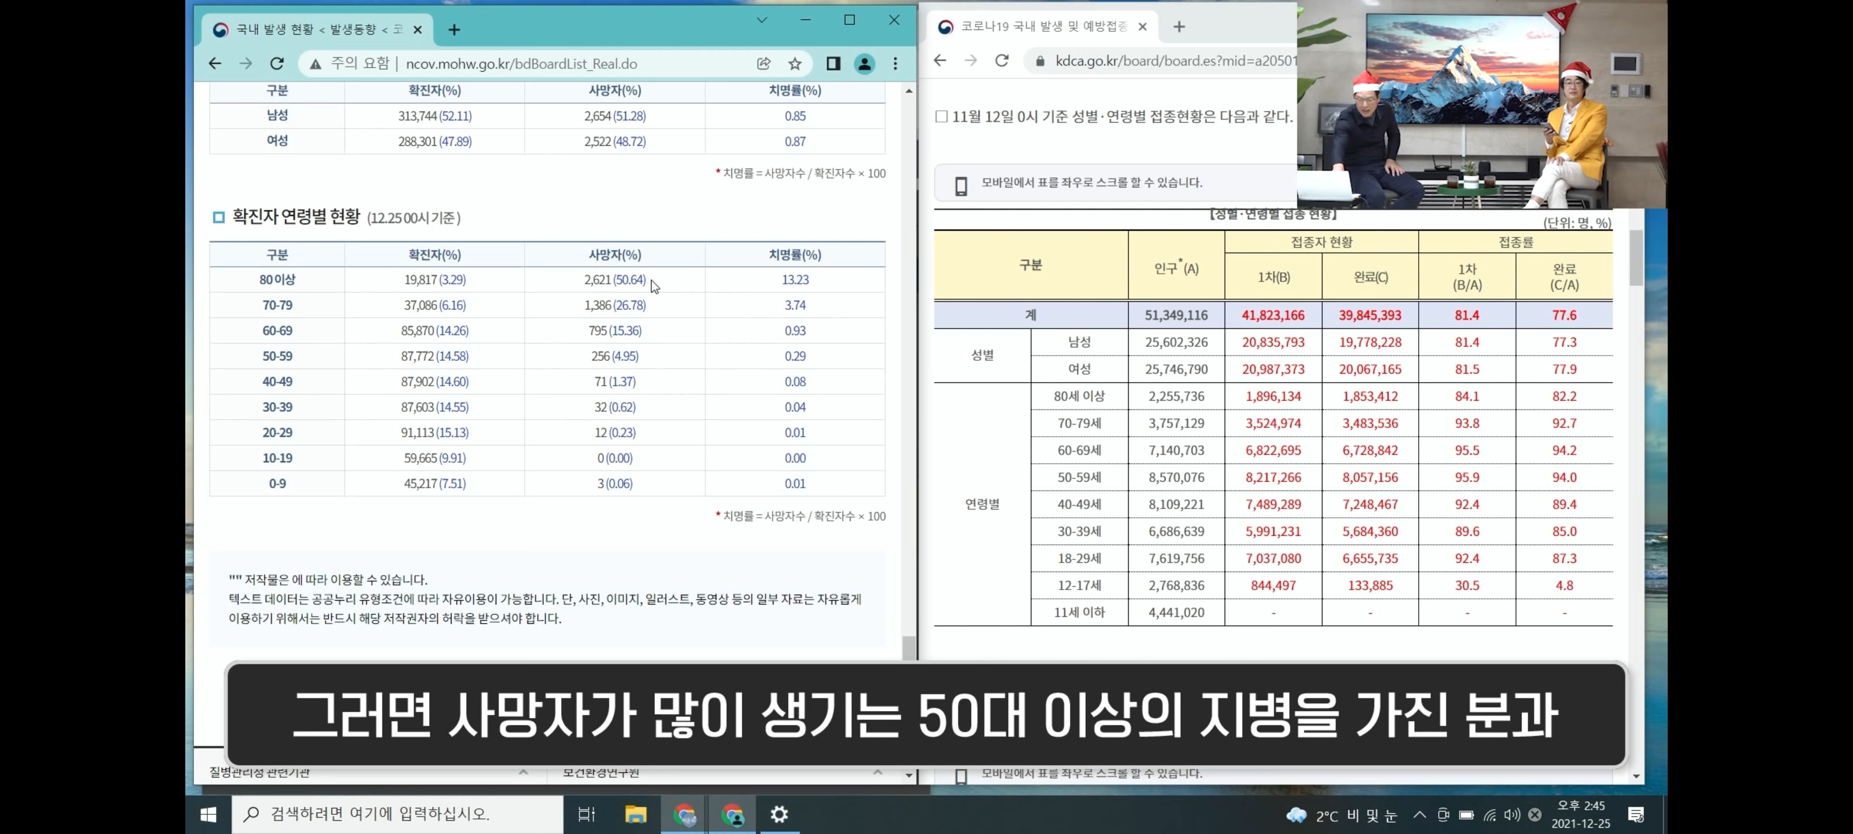This screenshot has width=1853, height=834.
Task: Open new tab in left browser window
Action: (x=454, y=30)
